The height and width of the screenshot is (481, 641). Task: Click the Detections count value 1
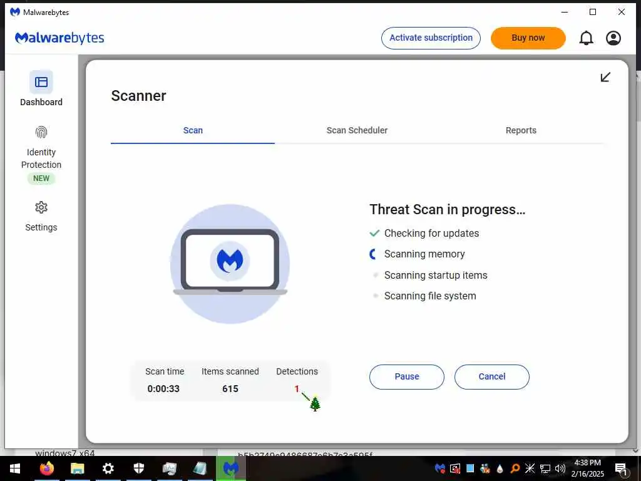(x=297, y=388)
